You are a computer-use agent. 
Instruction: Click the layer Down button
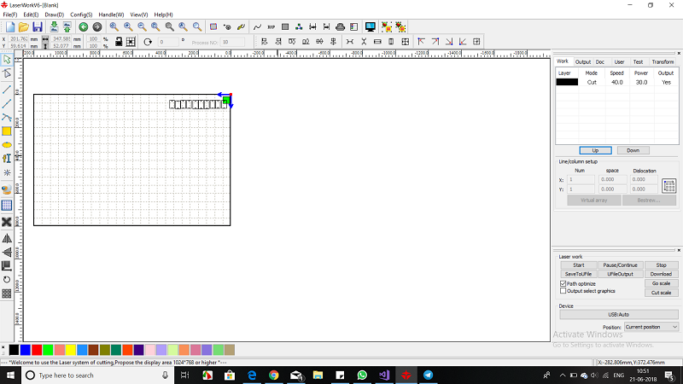633,150
